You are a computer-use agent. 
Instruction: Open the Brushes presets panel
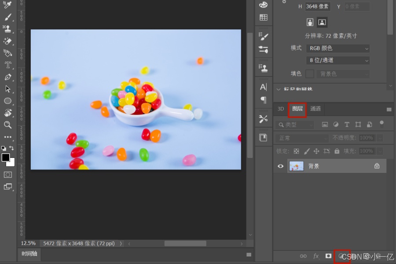coord(264,49)
